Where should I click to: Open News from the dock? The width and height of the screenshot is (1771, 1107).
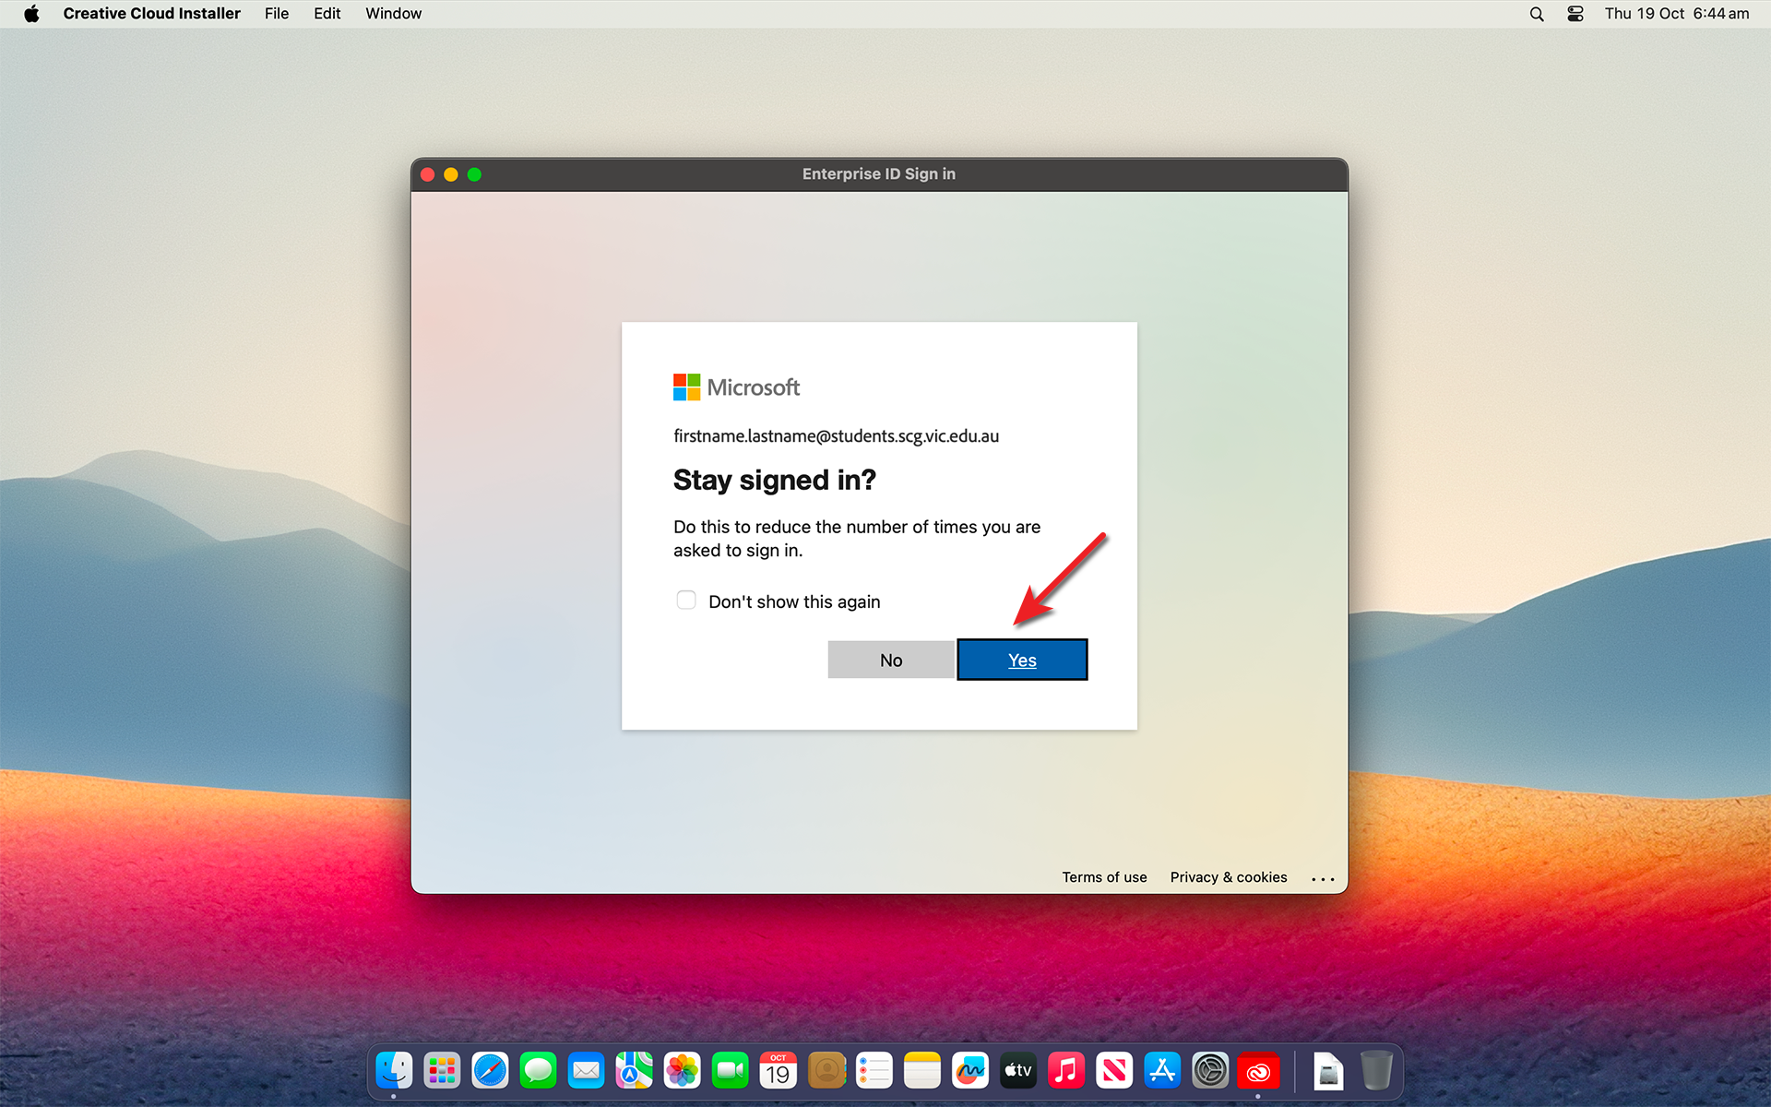click(x=1114, y=1071)
